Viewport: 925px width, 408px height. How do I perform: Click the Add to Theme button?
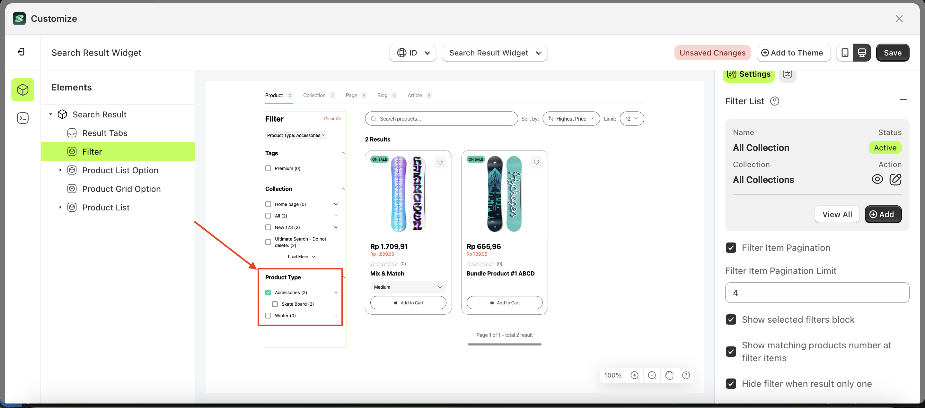click(x=793, y=53)
